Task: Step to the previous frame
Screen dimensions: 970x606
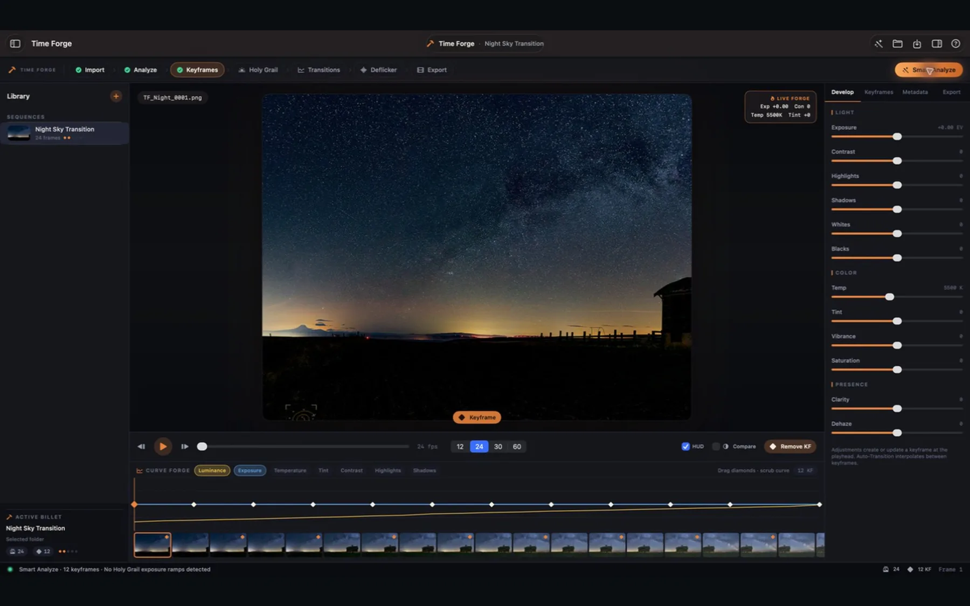Action: [141, 447]
